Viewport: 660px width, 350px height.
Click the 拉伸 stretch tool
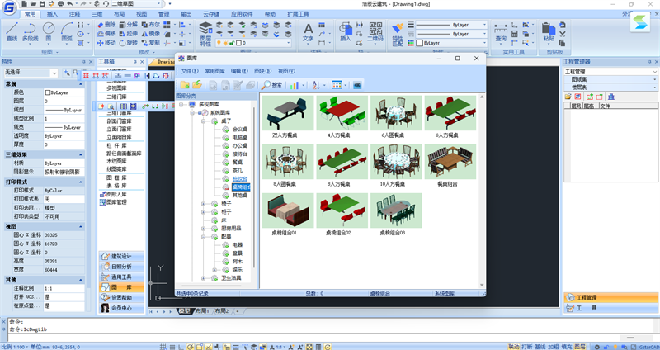(x=128, y=34)
